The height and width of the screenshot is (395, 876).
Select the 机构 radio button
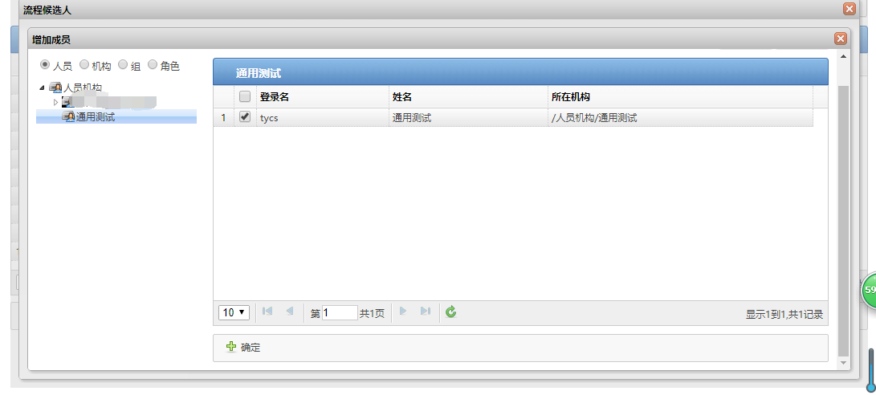tap(84, 65)
